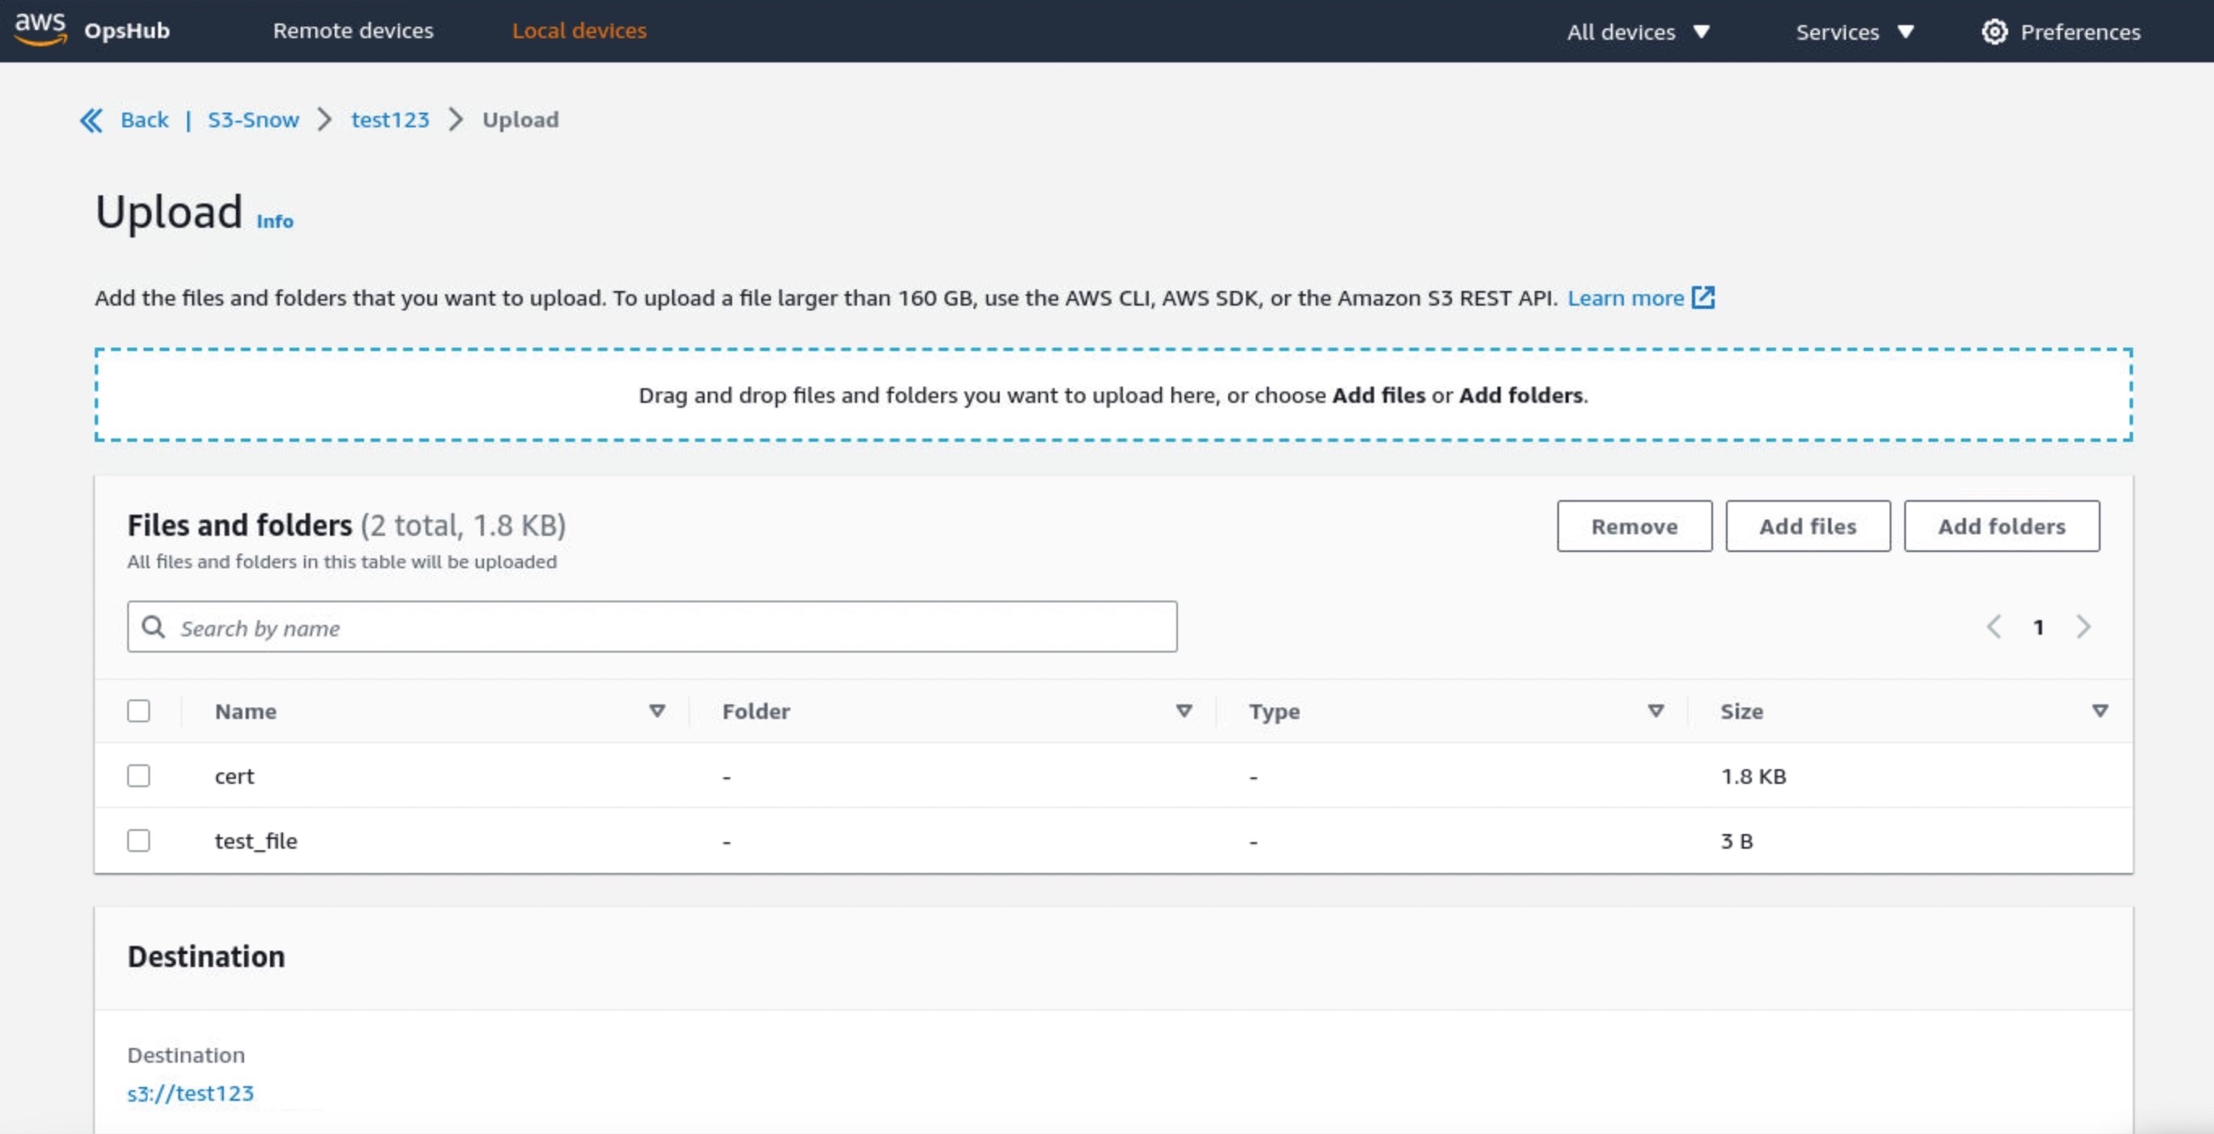The image size is (2214, 1134).
Task: Click the double-chevron Back arrow icon
Action: tap(91, 120)
